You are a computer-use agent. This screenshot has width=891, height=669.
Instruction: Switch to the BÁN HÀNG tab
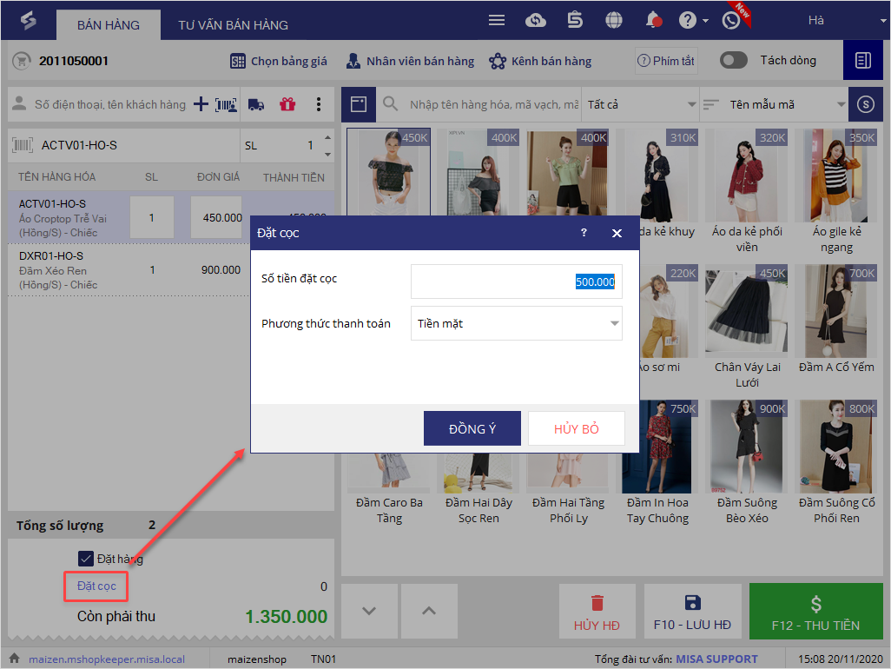pyautogui.click(x=109, y=25)
